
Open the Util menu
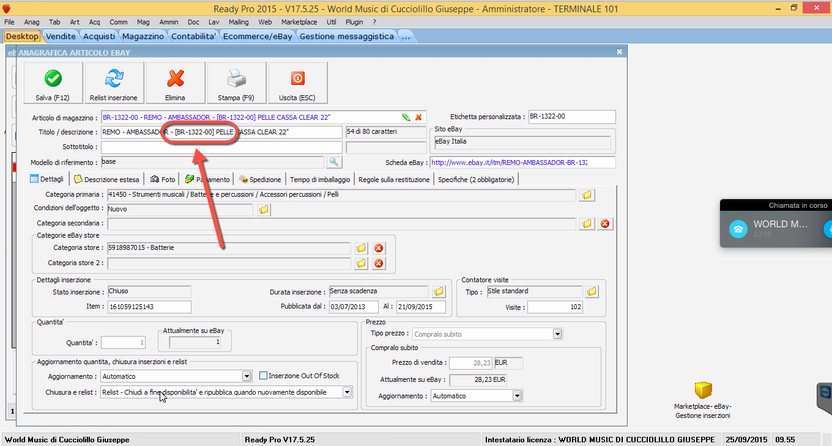coord(332,22)
